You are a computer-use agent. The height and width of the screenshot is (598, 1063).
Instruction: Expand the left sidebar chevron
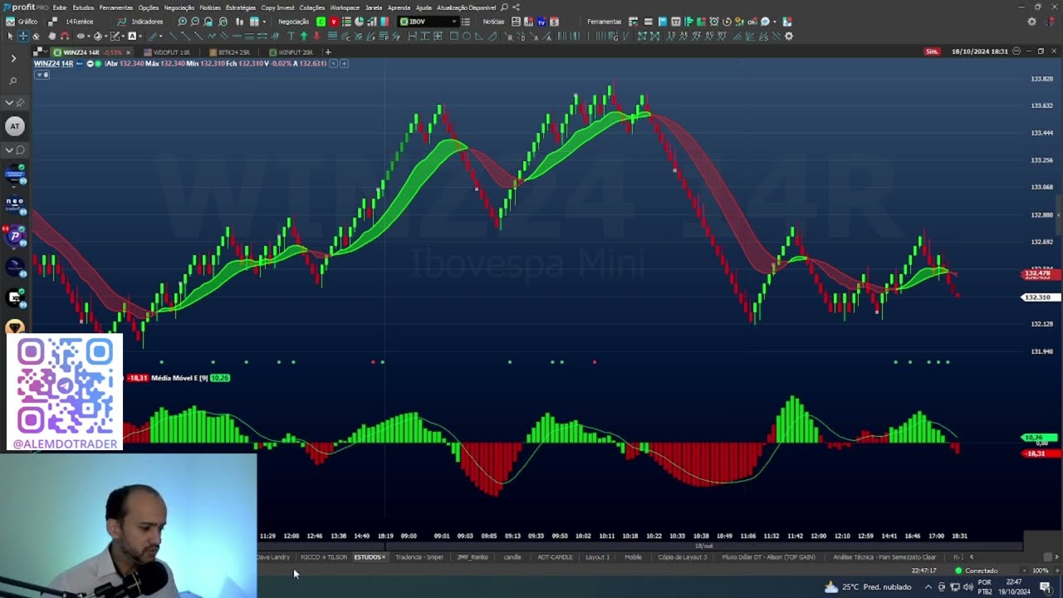pyautogui.click(x=13, y=58)
